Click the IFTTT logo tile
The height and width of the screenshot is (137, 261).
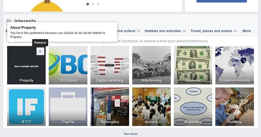[x=26, y=107]
